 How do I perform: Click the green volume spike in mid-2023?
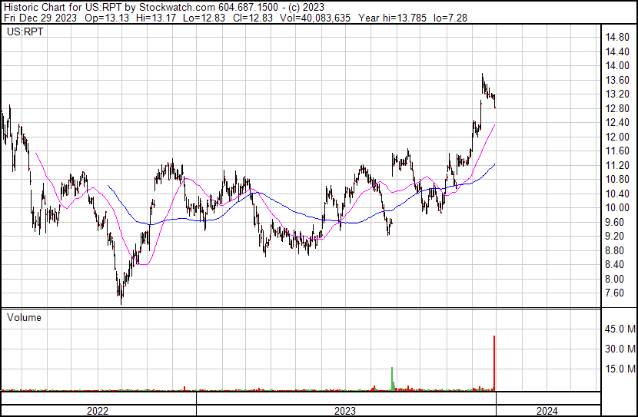tap(392, 378)
